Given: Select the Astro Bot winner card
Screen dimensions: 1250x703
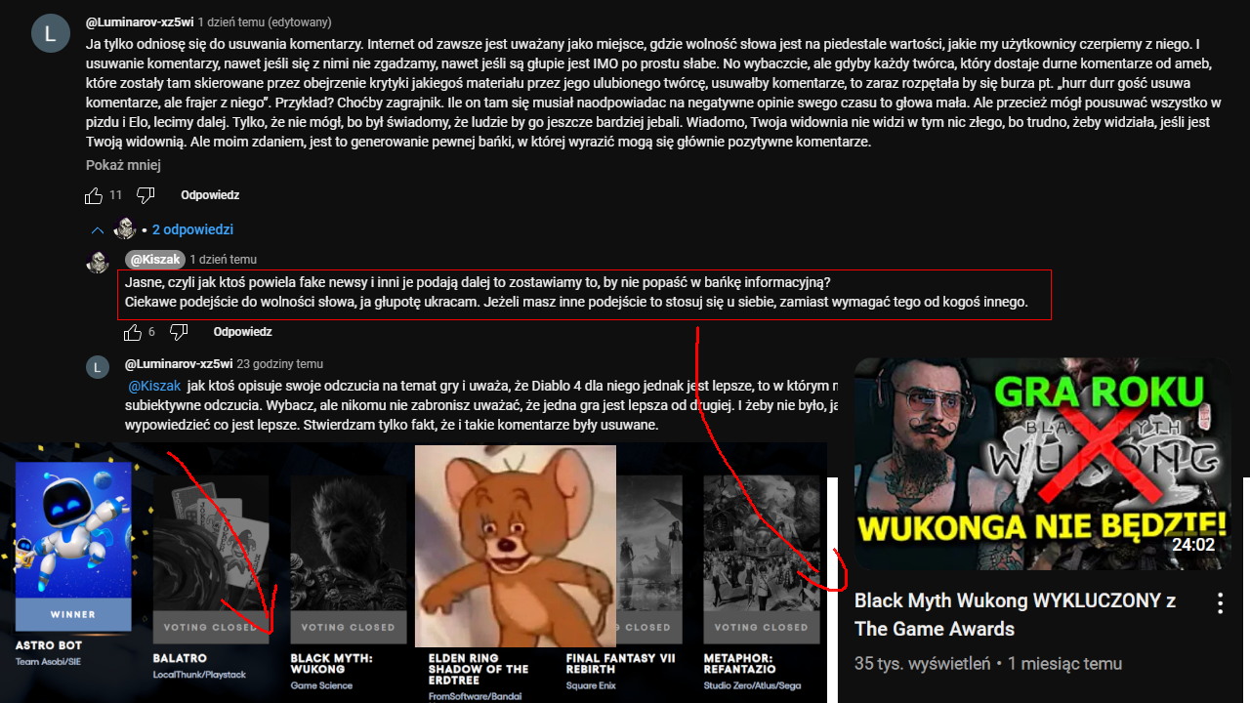Looking at the screenshot, I should click(73, 563).
